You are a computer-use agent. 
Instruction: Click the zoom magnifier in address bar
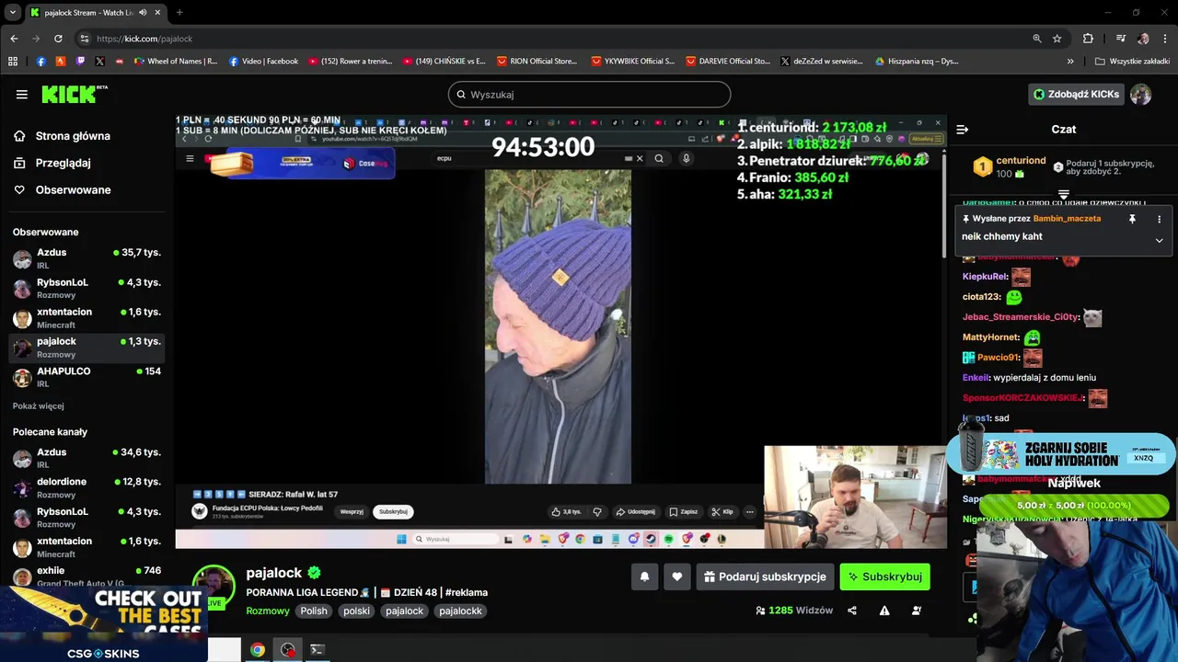[1037, 39]
